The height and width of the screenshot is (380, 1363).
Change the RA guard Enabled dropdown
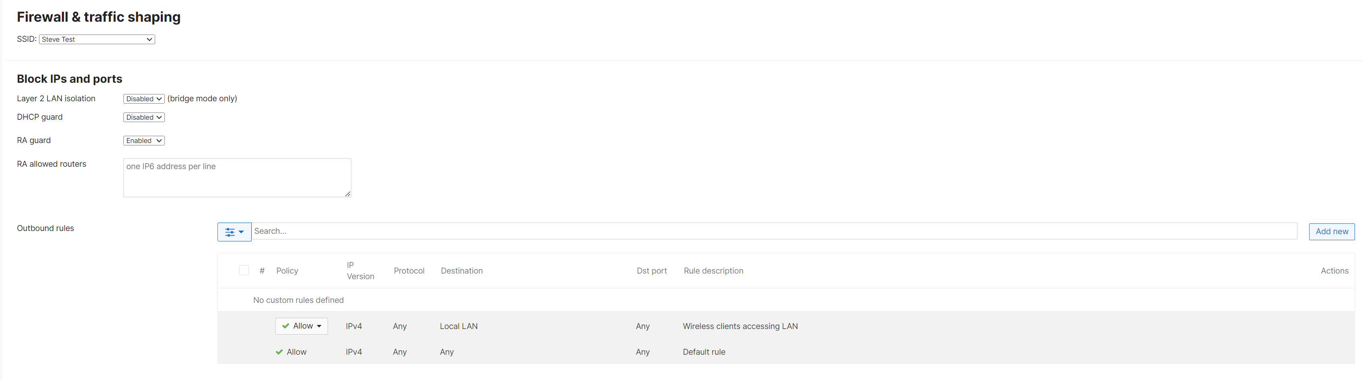coord(143,141)
